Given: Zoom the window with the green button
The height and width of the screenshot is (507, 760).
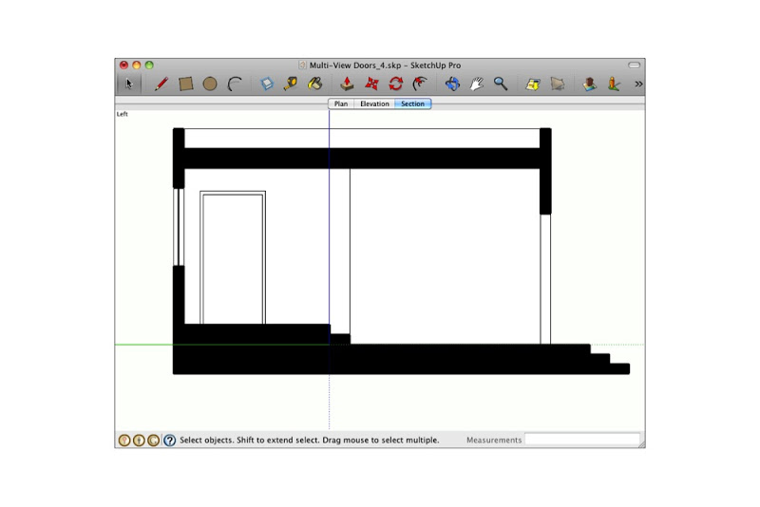Looking at the screenshot, I should [149, 65].
